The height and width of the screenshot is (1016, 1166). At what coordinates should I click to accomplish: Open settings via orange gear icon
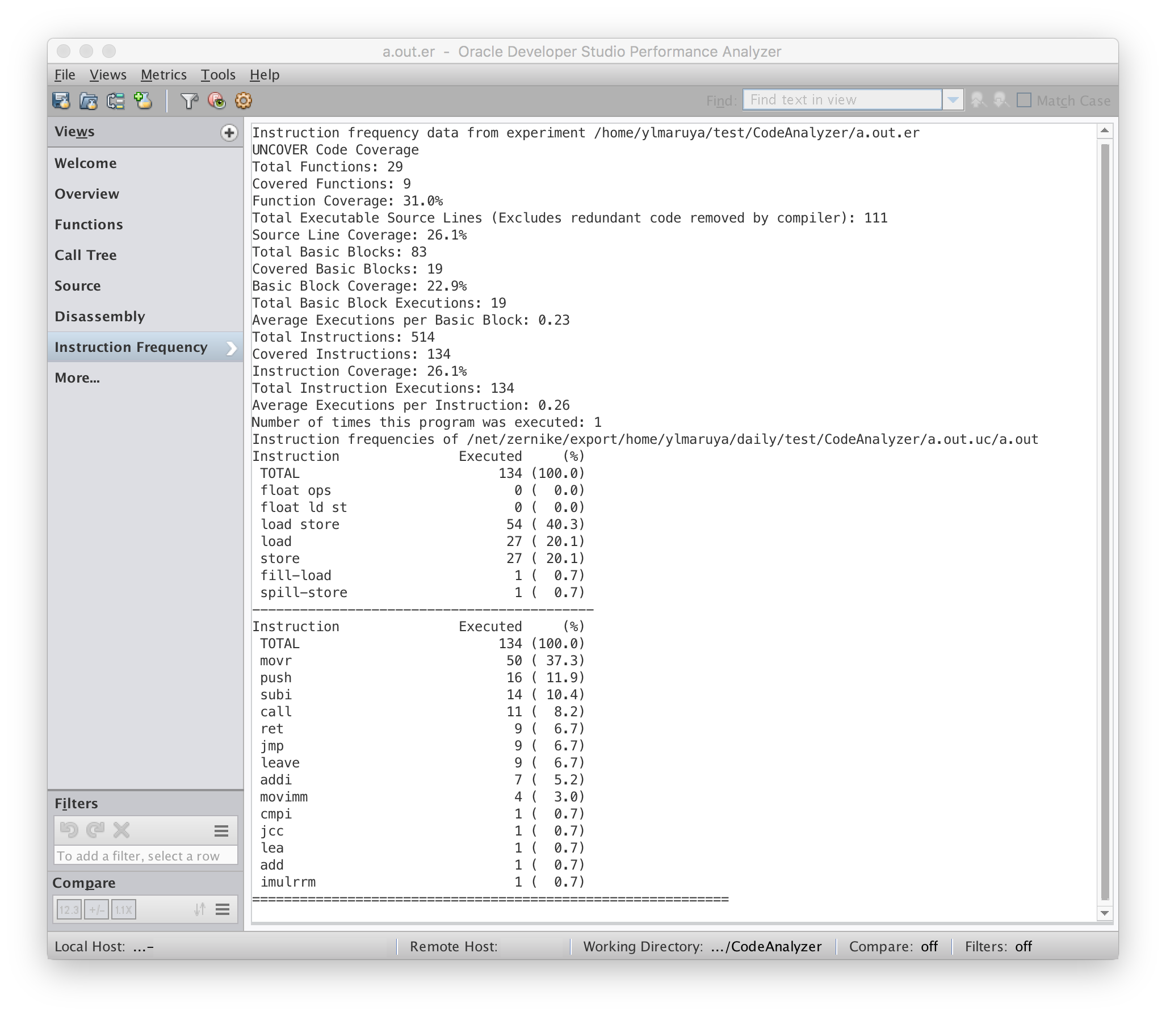coord(243,100)
